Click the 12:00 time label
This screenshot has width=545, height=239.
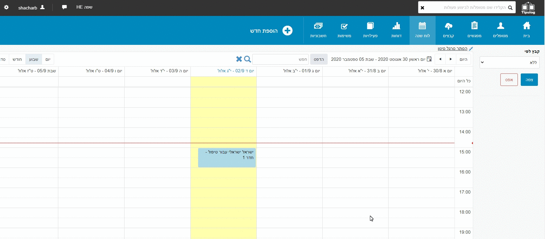(465, 92)
